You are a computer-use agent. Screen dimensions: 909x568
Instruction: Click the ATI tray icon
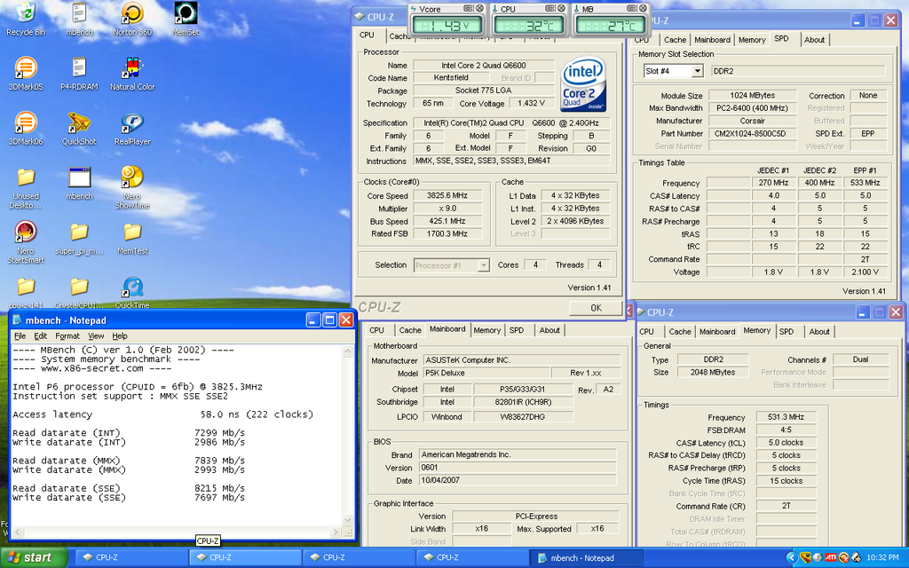click(x=831, y=557)
